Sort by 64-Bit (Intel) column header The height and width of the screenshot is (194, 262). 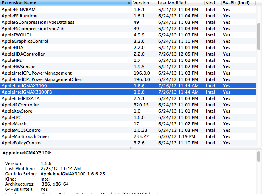(x=238, y=3)
